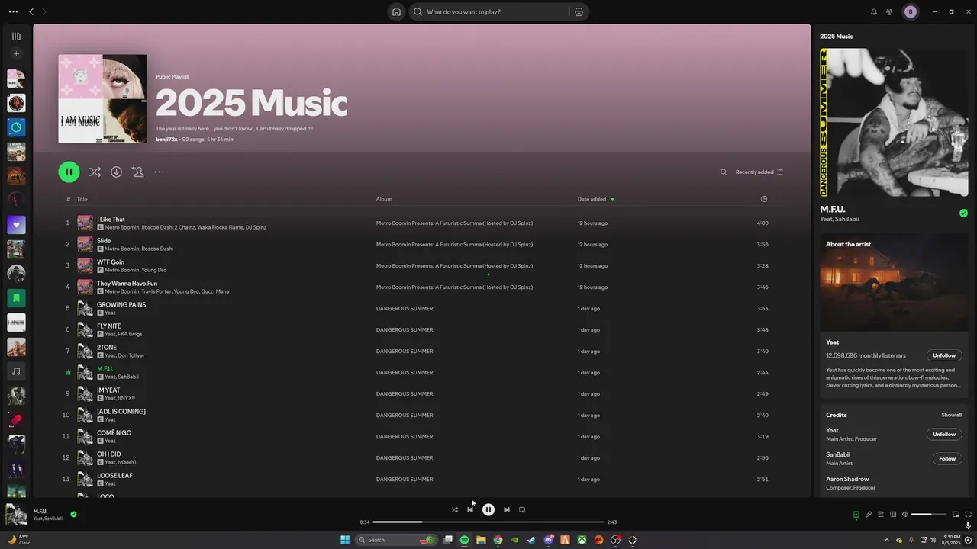Viewport: 977px width, 549px height.
Task: Click LOOSE LEAF track row
Action: [x=424, y=479]
